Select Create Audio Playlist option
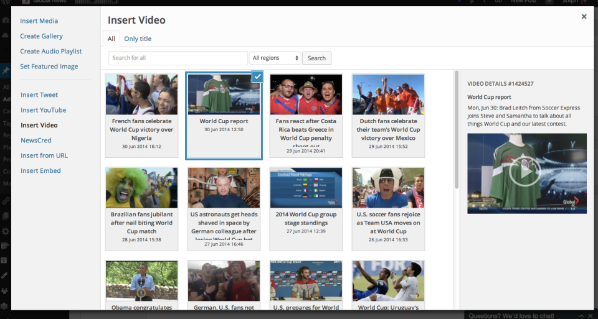This screenshot has width=598, height=319. click(50, 51)
